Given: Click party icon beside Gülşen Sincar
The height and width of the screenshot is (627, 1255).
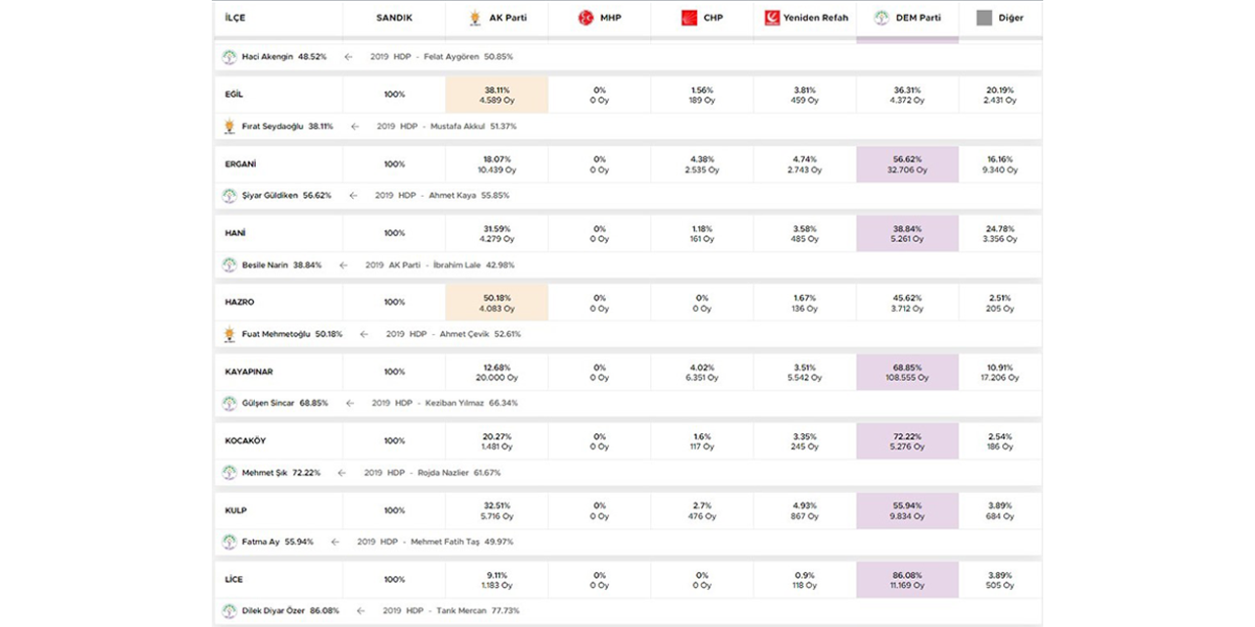Looking at the screenshot, I should pyautogui.click(x=229, y=404).
